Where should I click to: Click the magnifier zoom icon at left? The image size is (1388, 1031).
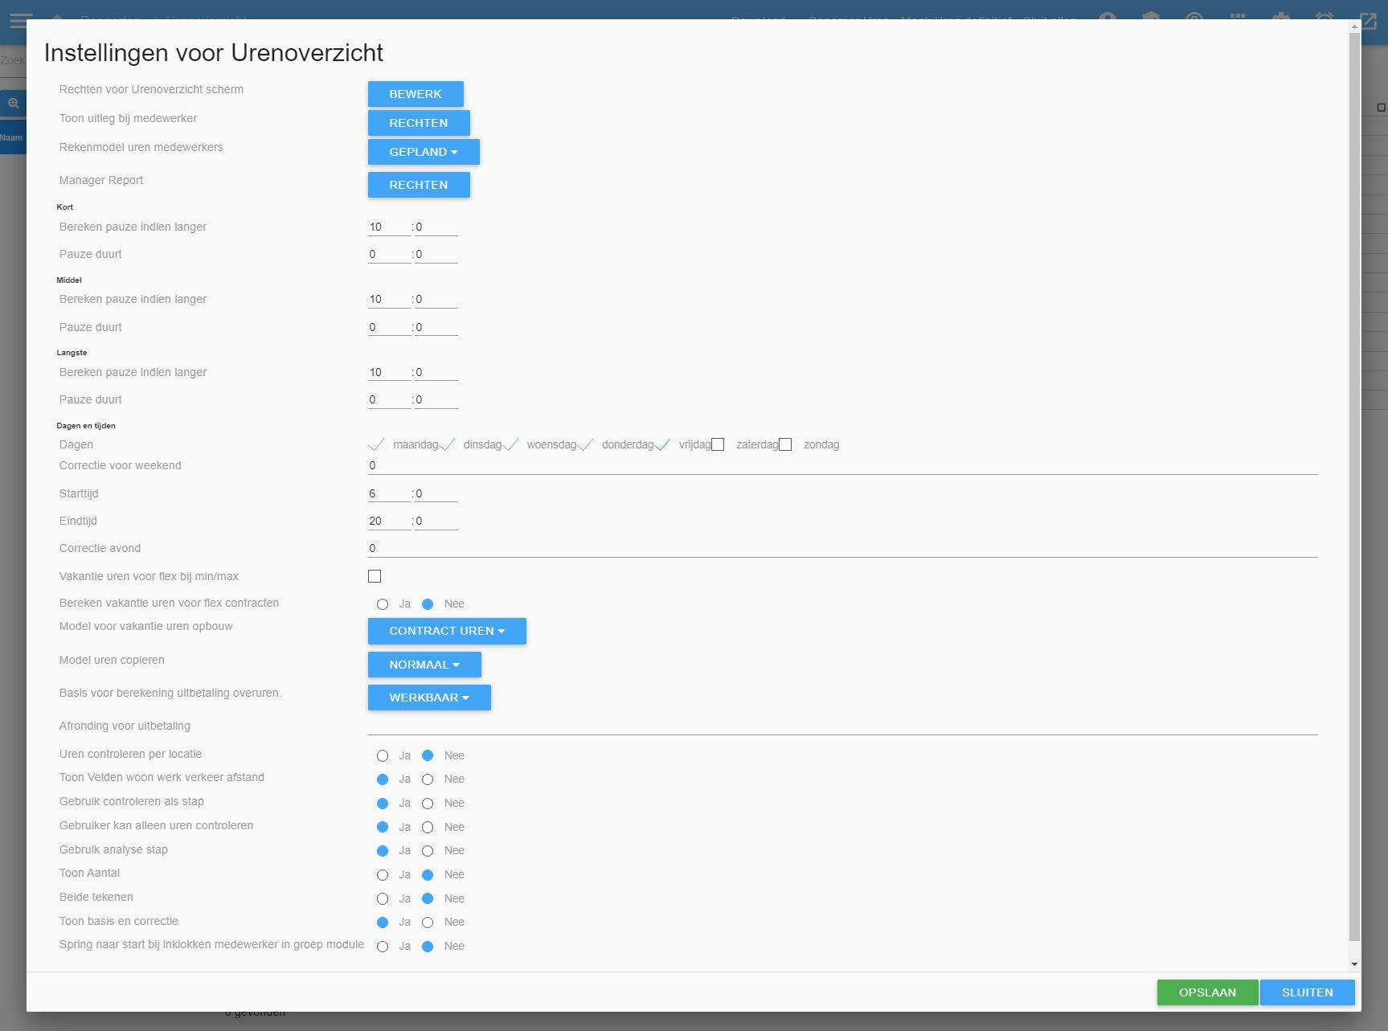click(x=13, y=104)
